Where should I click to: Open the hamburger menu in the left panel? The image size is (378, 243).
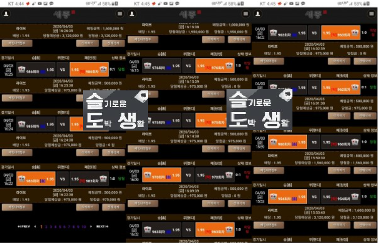pyautogui.click(x=119, y=14)
